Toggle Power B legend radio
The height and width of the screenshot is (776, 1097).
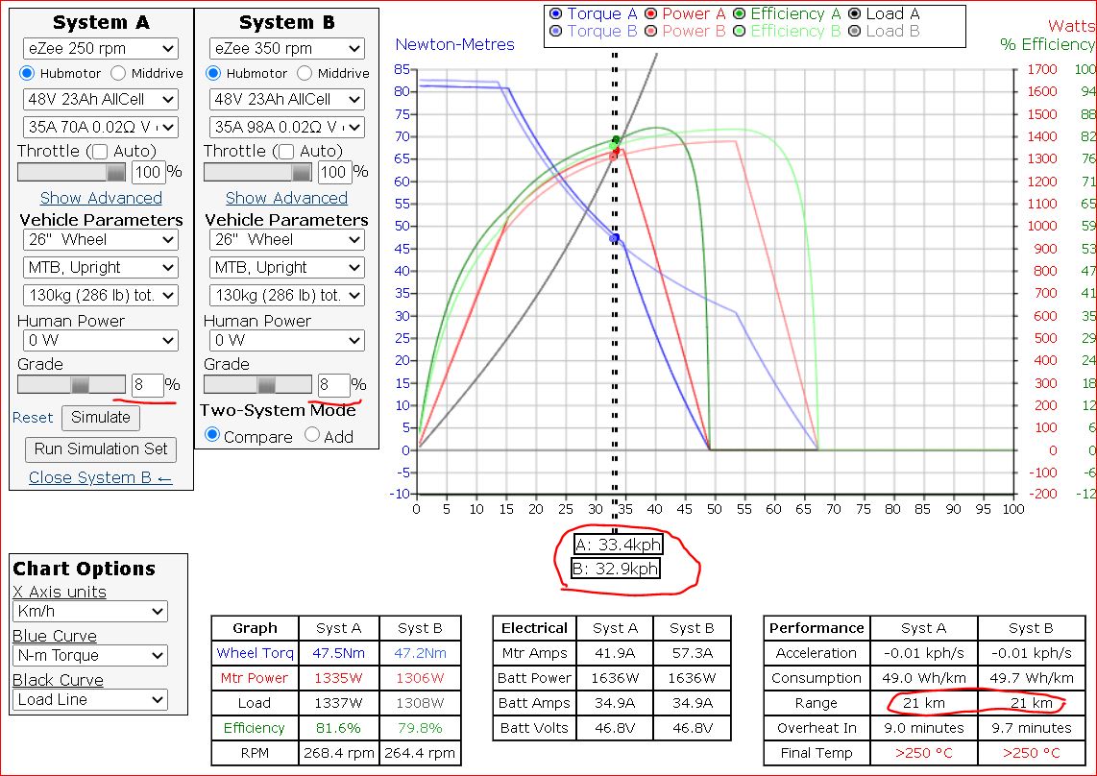(x=650, y=31)
